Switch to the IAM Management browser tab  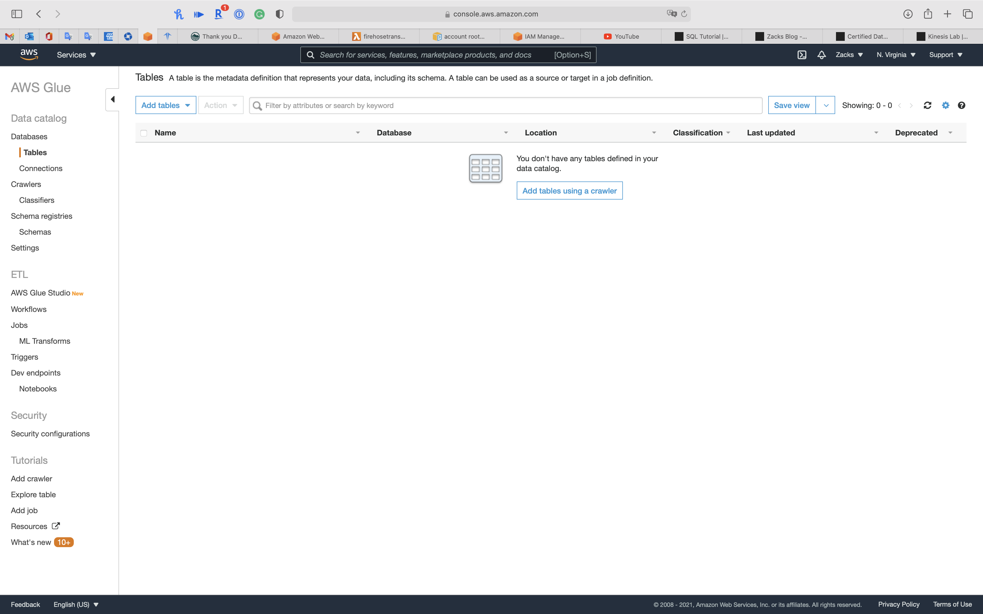point(540,36)
